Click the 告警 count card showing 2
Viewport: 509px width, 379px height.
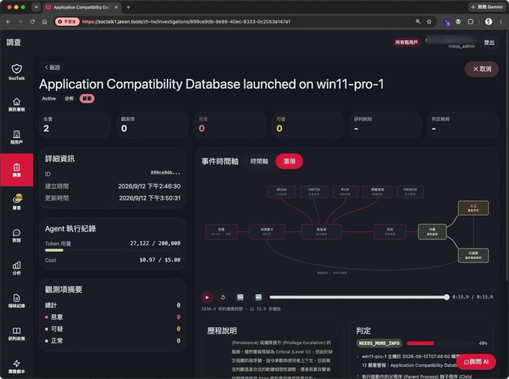pyautogui.click(x=75, y=125)
